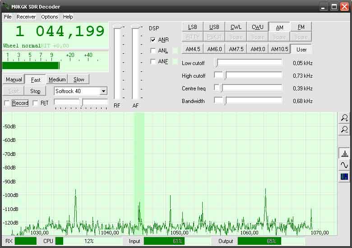Enable the RIT checkbox
The width and height of the screenshot is (352, 248).
click(35, 103)
